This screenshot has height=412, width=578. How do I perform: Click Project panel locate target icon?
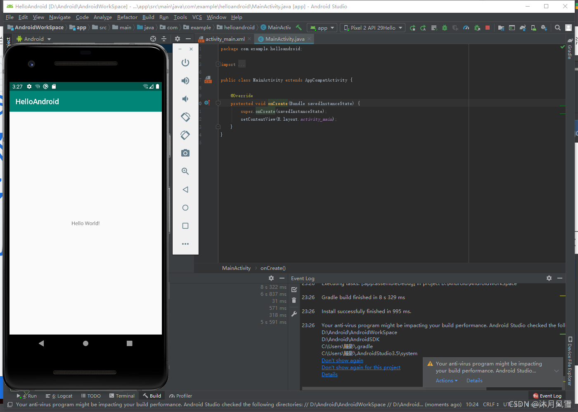(153, 39)
